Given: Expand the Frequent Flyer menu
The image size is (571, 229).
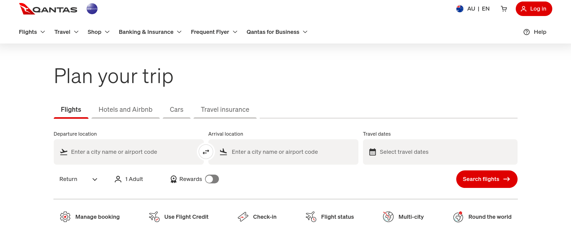Looking at the screenshot, I should click(214, 32).
